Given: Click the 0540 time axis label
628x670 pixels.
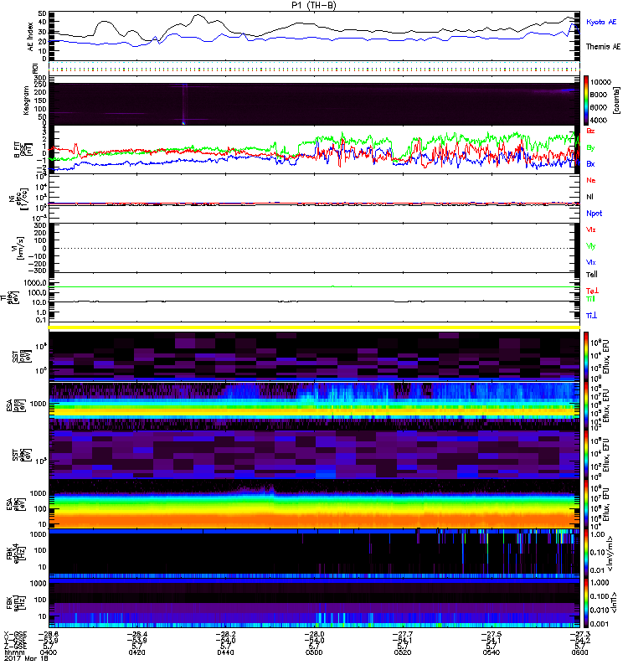Looking at the screenshot, I should [x=491, y=652].
